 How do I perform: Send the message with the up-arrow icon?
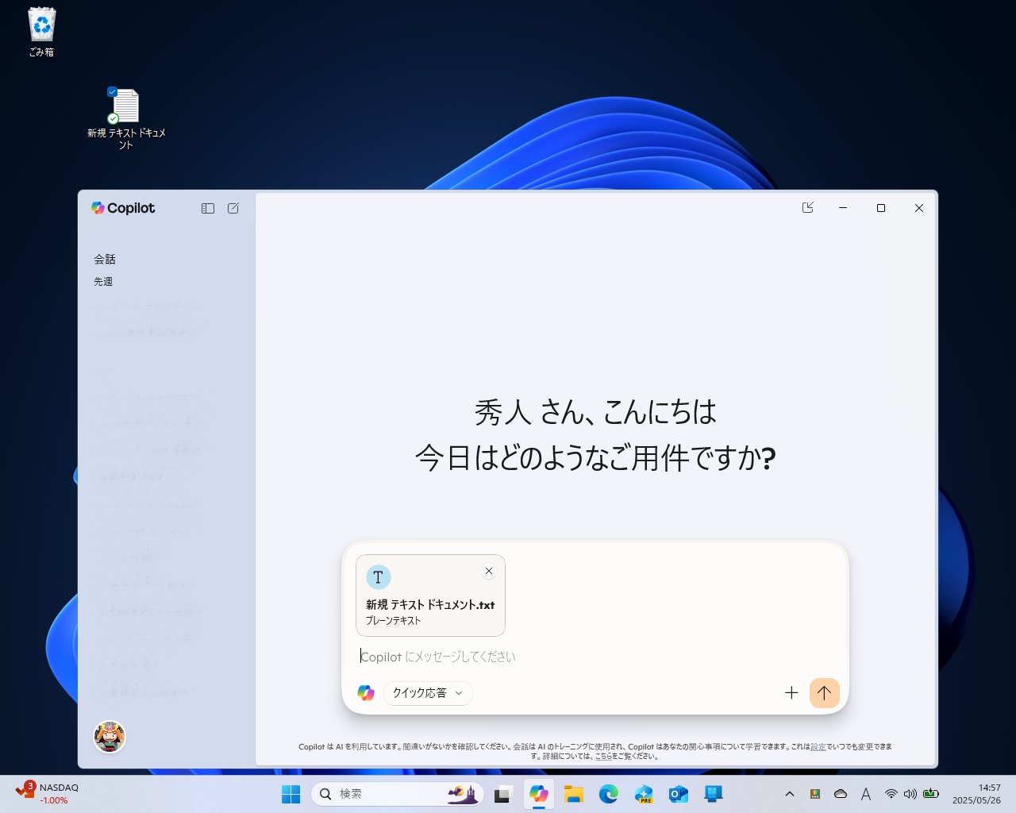pos(824,693)
